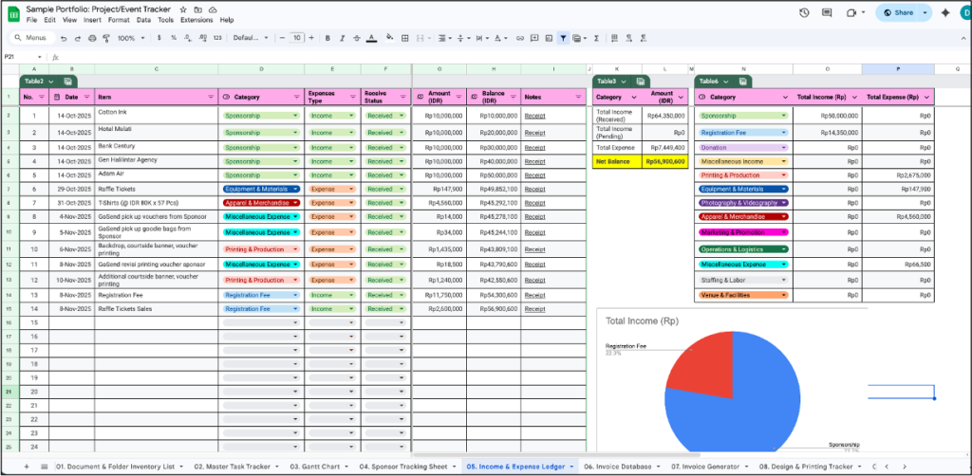Click the text color icon
Viewport: 972px width, 476px height.
(370, 38)
